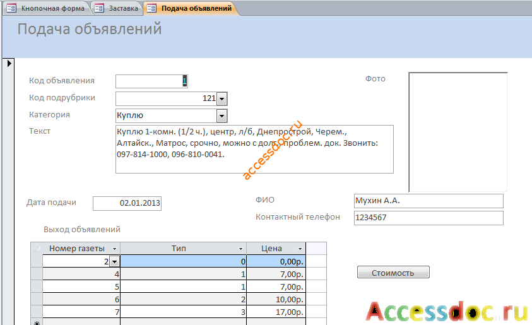The width and height of the screenshot is (532, 325).
Task: Click the form icon on Подача объявлений tab
Action: pos(151,8)
